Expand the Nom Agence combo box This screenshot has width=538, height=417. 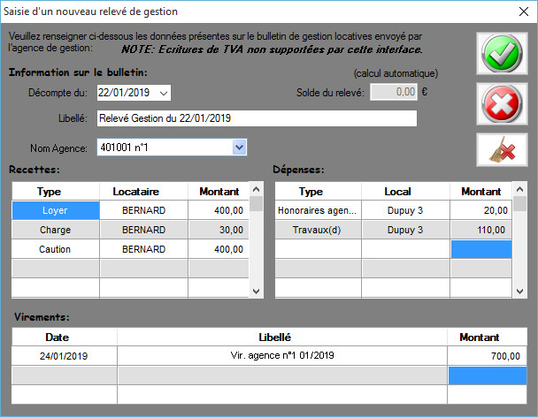[239, 148]
